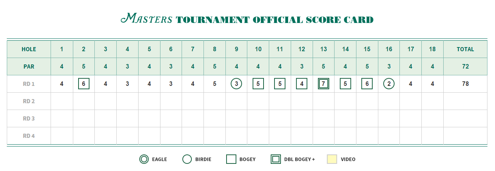Select the RD 4 row label
The image size is (495, 171).
coord(29,136)
